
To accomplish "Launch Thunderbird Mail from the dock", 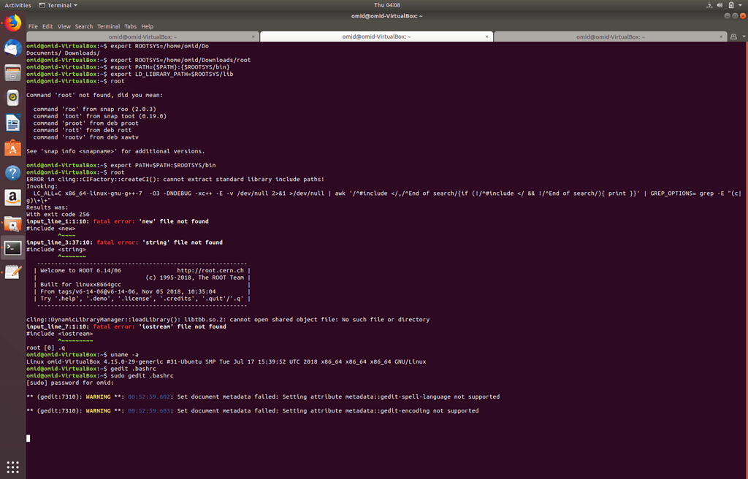I will [12, 48].
